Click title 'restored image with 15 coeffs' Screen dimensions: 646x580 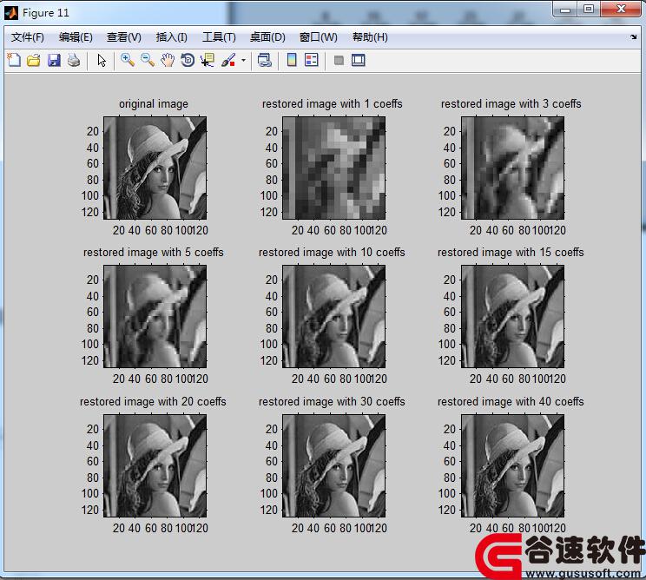click(511, 252)
